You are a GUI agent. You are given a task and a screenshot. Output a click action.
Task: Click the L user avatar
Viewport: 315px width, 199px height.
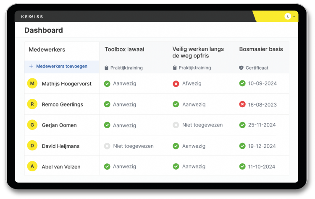[288, 16]
